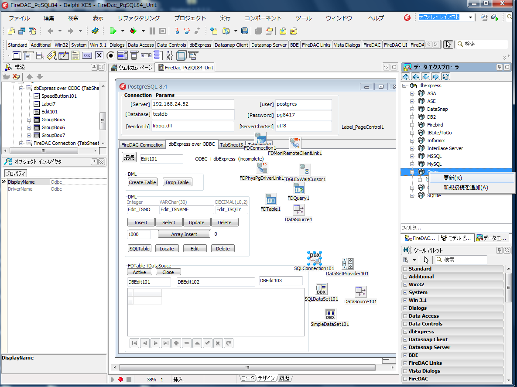The height and width of the screenshot is (387, 517).
Task: Select the FDTable1 component icon
Action: tap(270, 199)
